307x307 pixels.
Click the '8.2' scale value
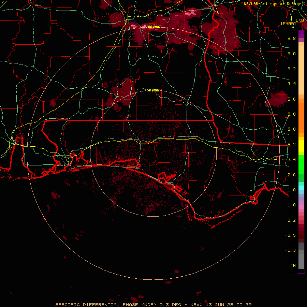point(292,69)
